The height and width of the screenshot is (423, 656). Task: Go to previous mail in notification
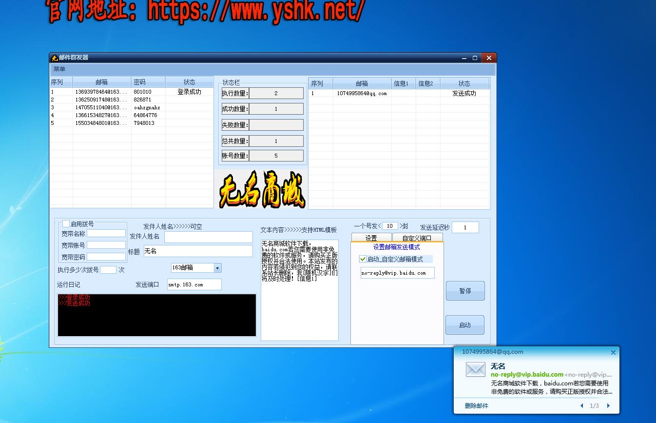point(581,405)
